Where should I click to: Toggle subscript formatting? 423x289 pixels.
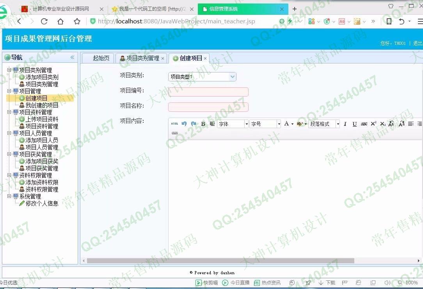382,124
